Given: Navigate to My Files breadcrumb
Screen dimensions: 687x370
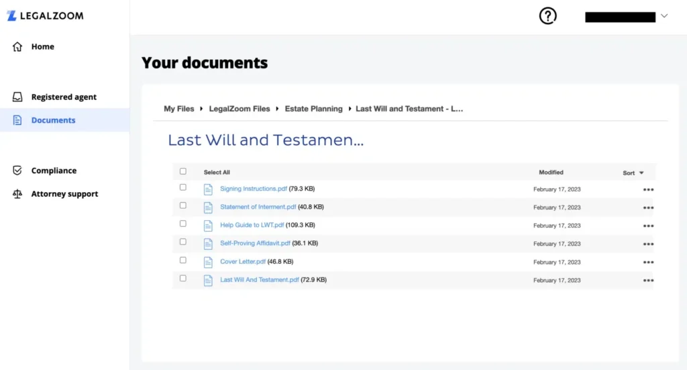Looking at the screenshot, I should coord(178,109).
